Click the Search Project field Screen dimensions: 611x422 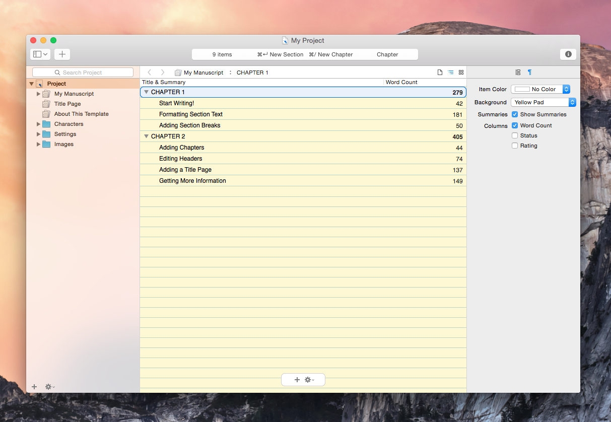[x=83, y=73]
